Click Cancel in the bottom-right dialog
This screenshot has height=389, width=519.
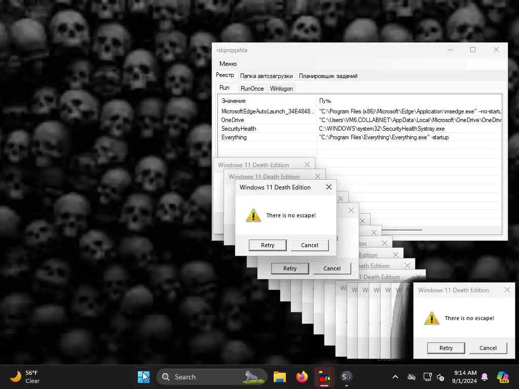click(x=488, y=348)
